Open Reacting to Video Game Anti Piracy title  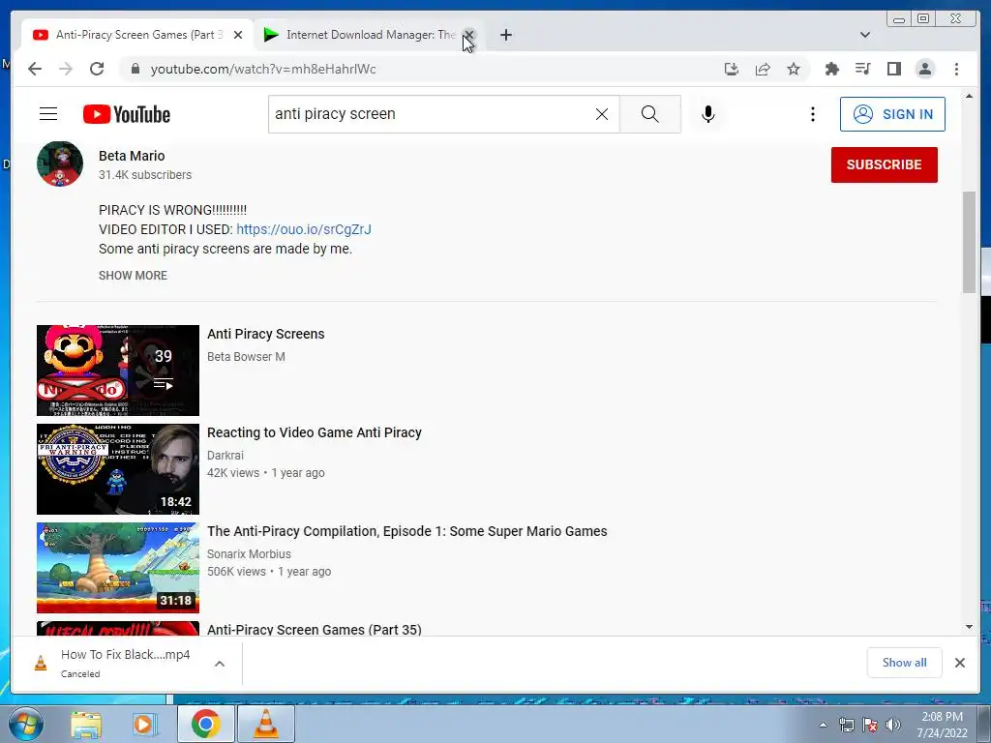tap(315, 432)
